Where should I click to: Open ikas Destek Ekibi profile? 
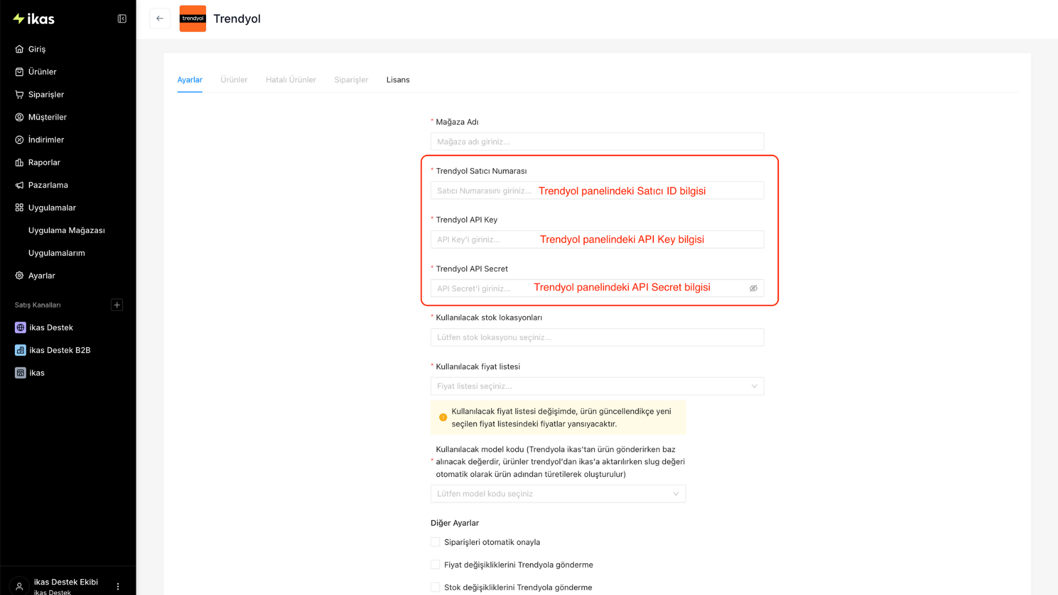pyautogui.click(x=66, y=582)
